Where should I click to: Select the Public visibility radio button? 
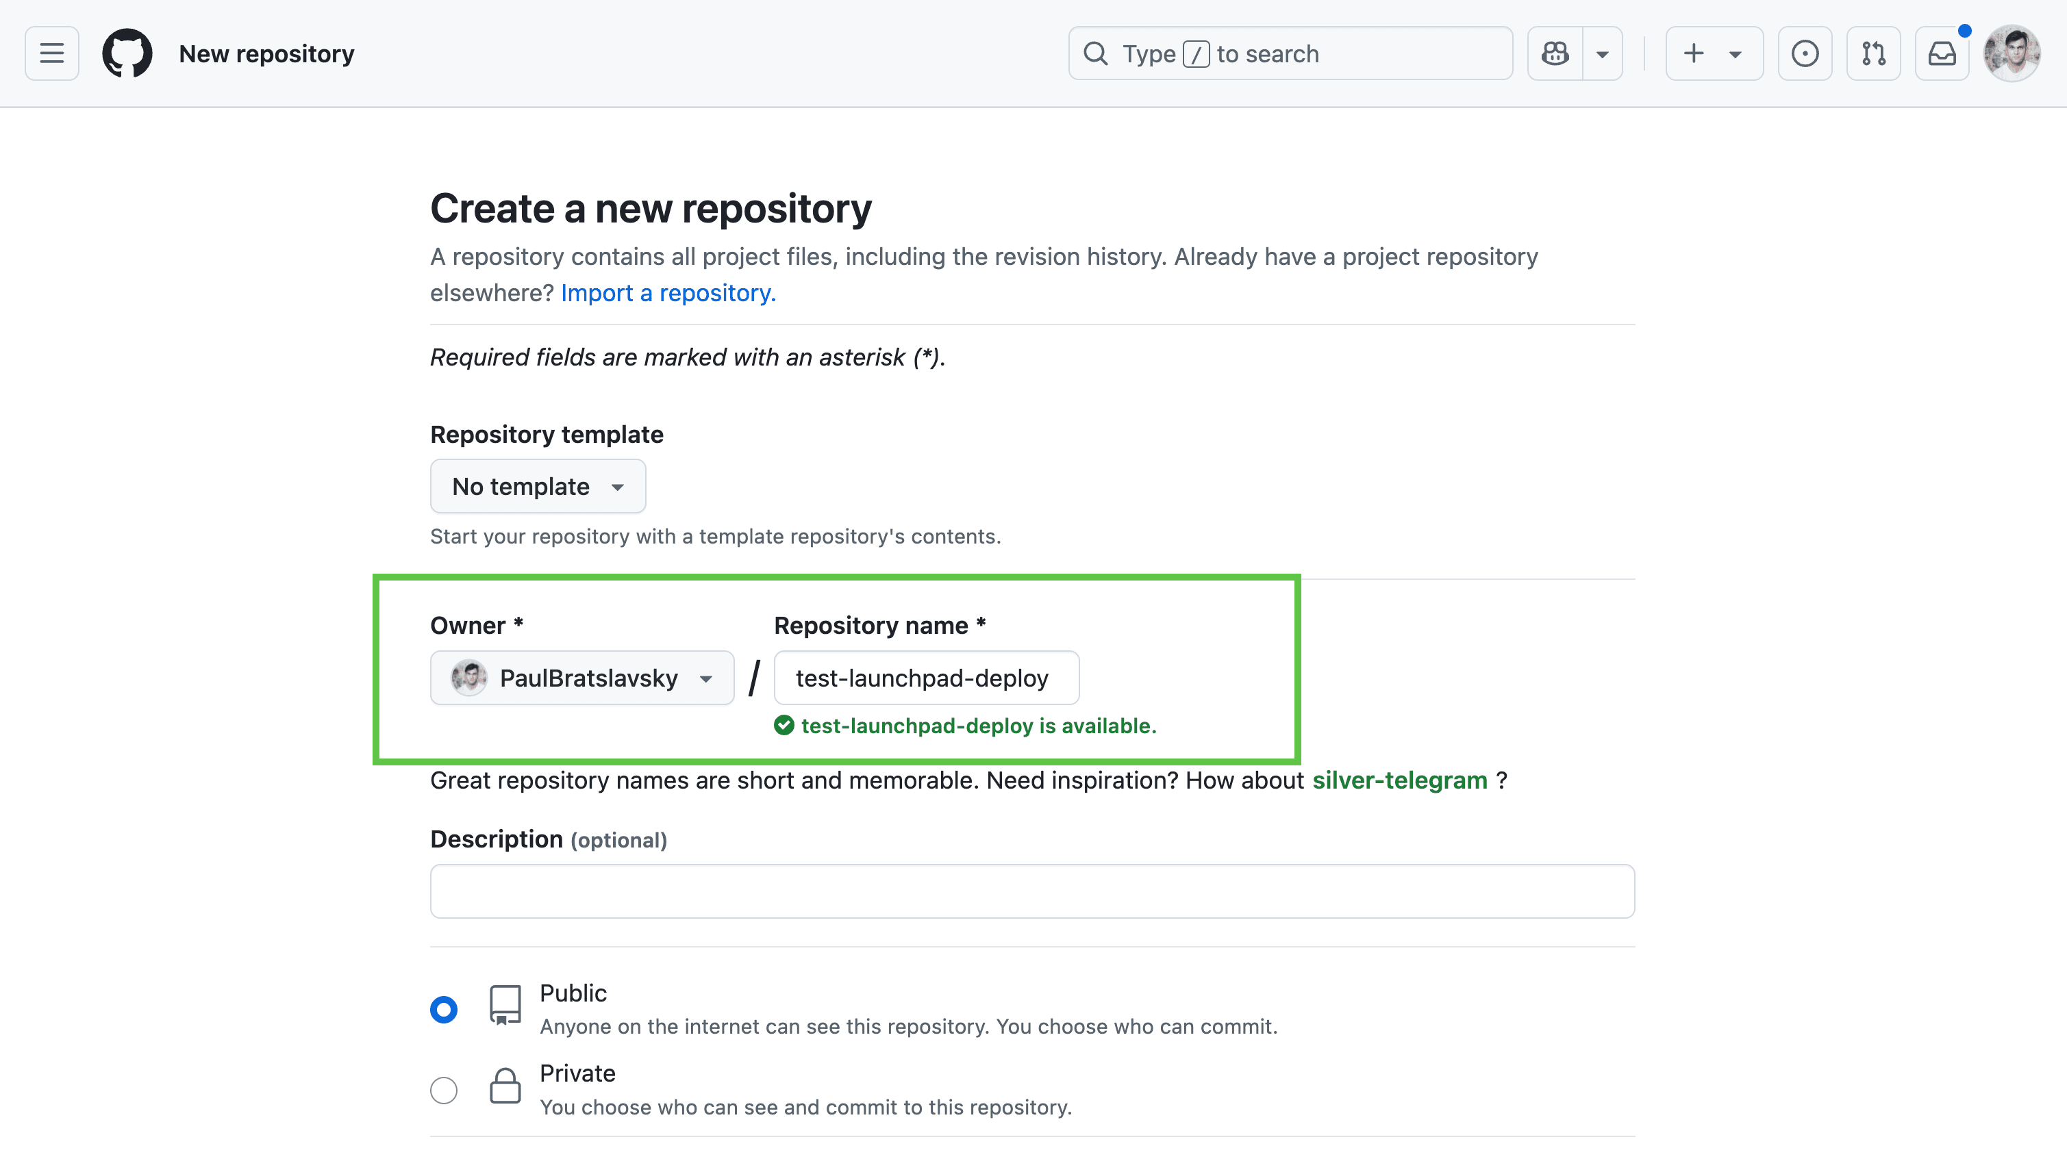(444, 1009)
